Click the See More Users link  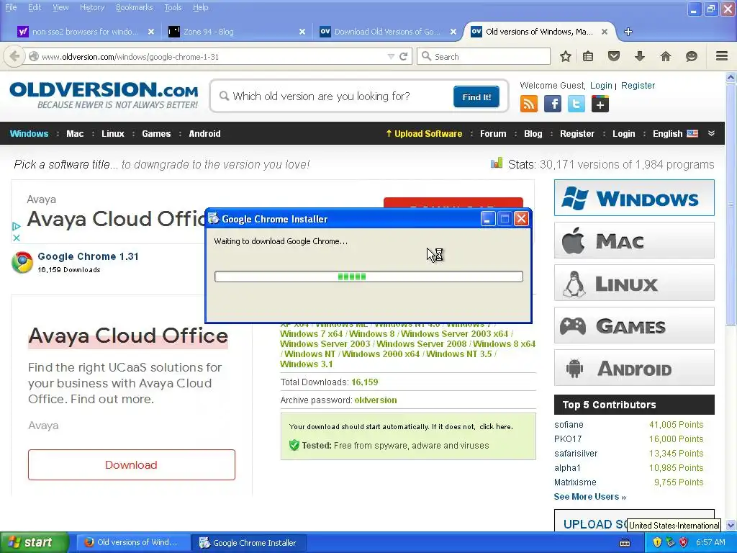point(590,497)
